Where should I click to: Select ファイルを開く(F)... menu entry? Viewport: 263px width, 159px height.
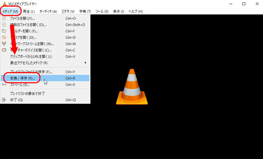[45, 18]
